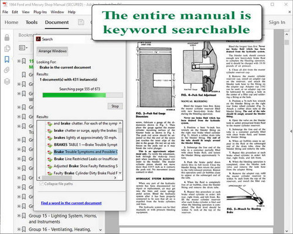The image size is (293, 234).
Task: Select the Document tab
Action: click(57, 22)
